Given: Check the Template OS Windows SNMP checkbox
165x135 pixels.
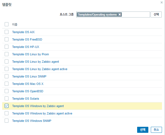Looking at the screenshot, I should point(7,121).
